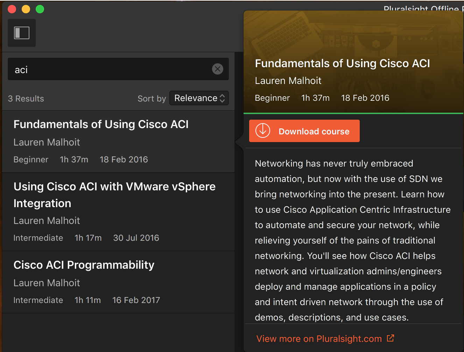Click the search field containing 'aci'

pyautogui.click(x=118, y=69)
